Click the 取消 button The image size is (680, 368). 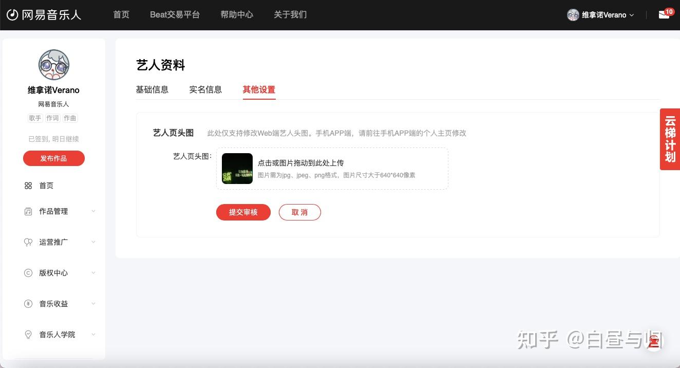(x=300, y=212)
